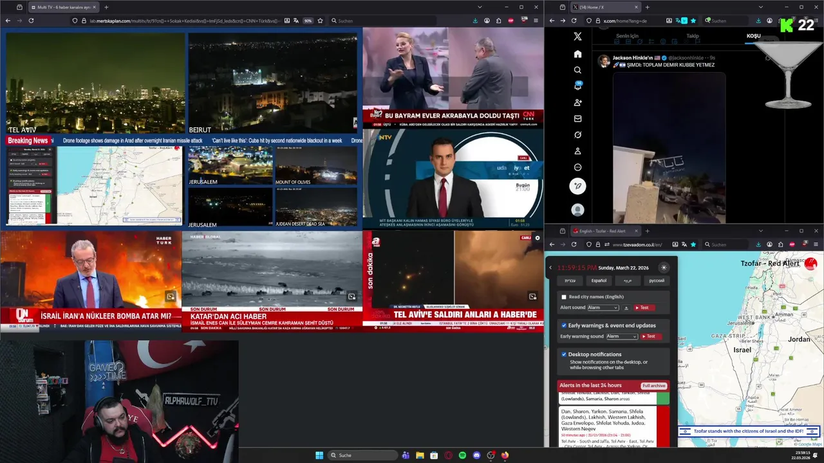This screenshot has width=824, height=463.
Task: Switch Tzofar language to Español
Action: point(599,280)
